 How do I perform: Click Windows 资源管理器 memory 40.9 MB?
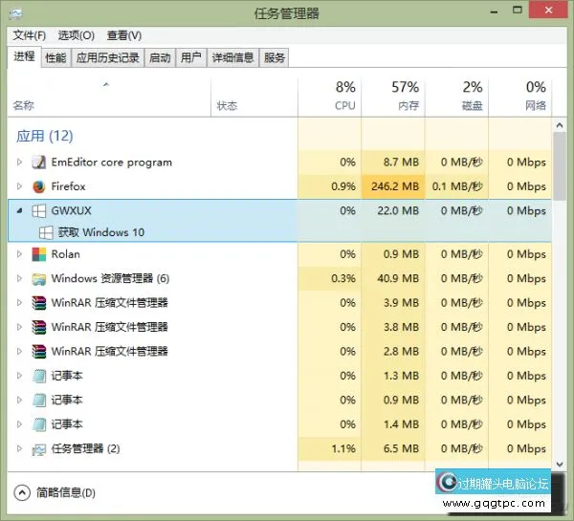398,278
